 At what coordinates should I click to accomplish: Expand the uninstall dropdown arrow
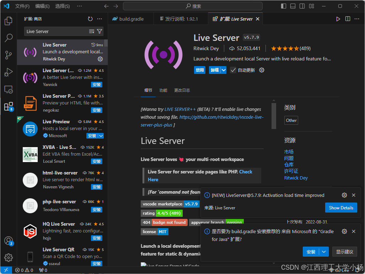coord(224,70)
